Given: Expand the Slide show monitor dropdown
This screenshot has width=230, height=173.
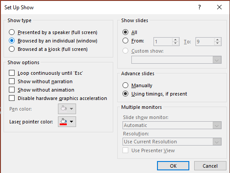Looking at the screenshot, I should point(217,125).
